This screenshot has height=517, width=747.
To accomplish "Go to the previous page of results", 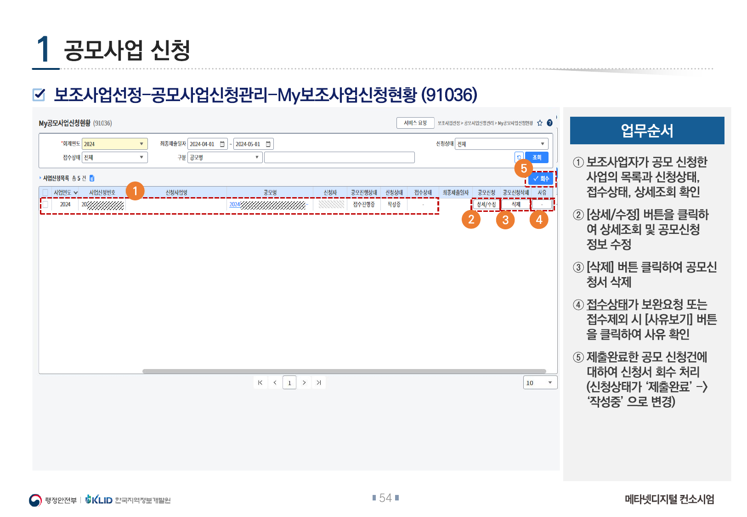I will 275,382.
